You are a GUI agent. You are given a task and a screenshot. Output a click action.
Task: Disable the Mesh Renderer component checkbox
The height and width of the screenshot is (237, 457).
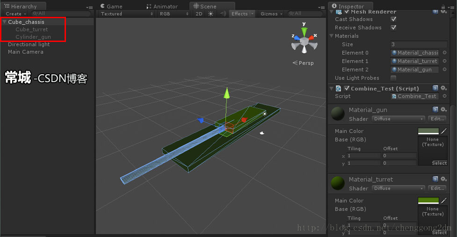(347, 12)
